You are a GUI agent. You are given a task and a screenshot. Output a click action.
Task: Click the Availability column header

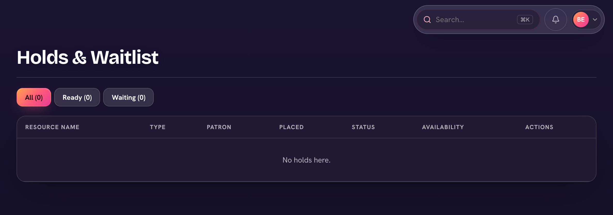(443, 127)
